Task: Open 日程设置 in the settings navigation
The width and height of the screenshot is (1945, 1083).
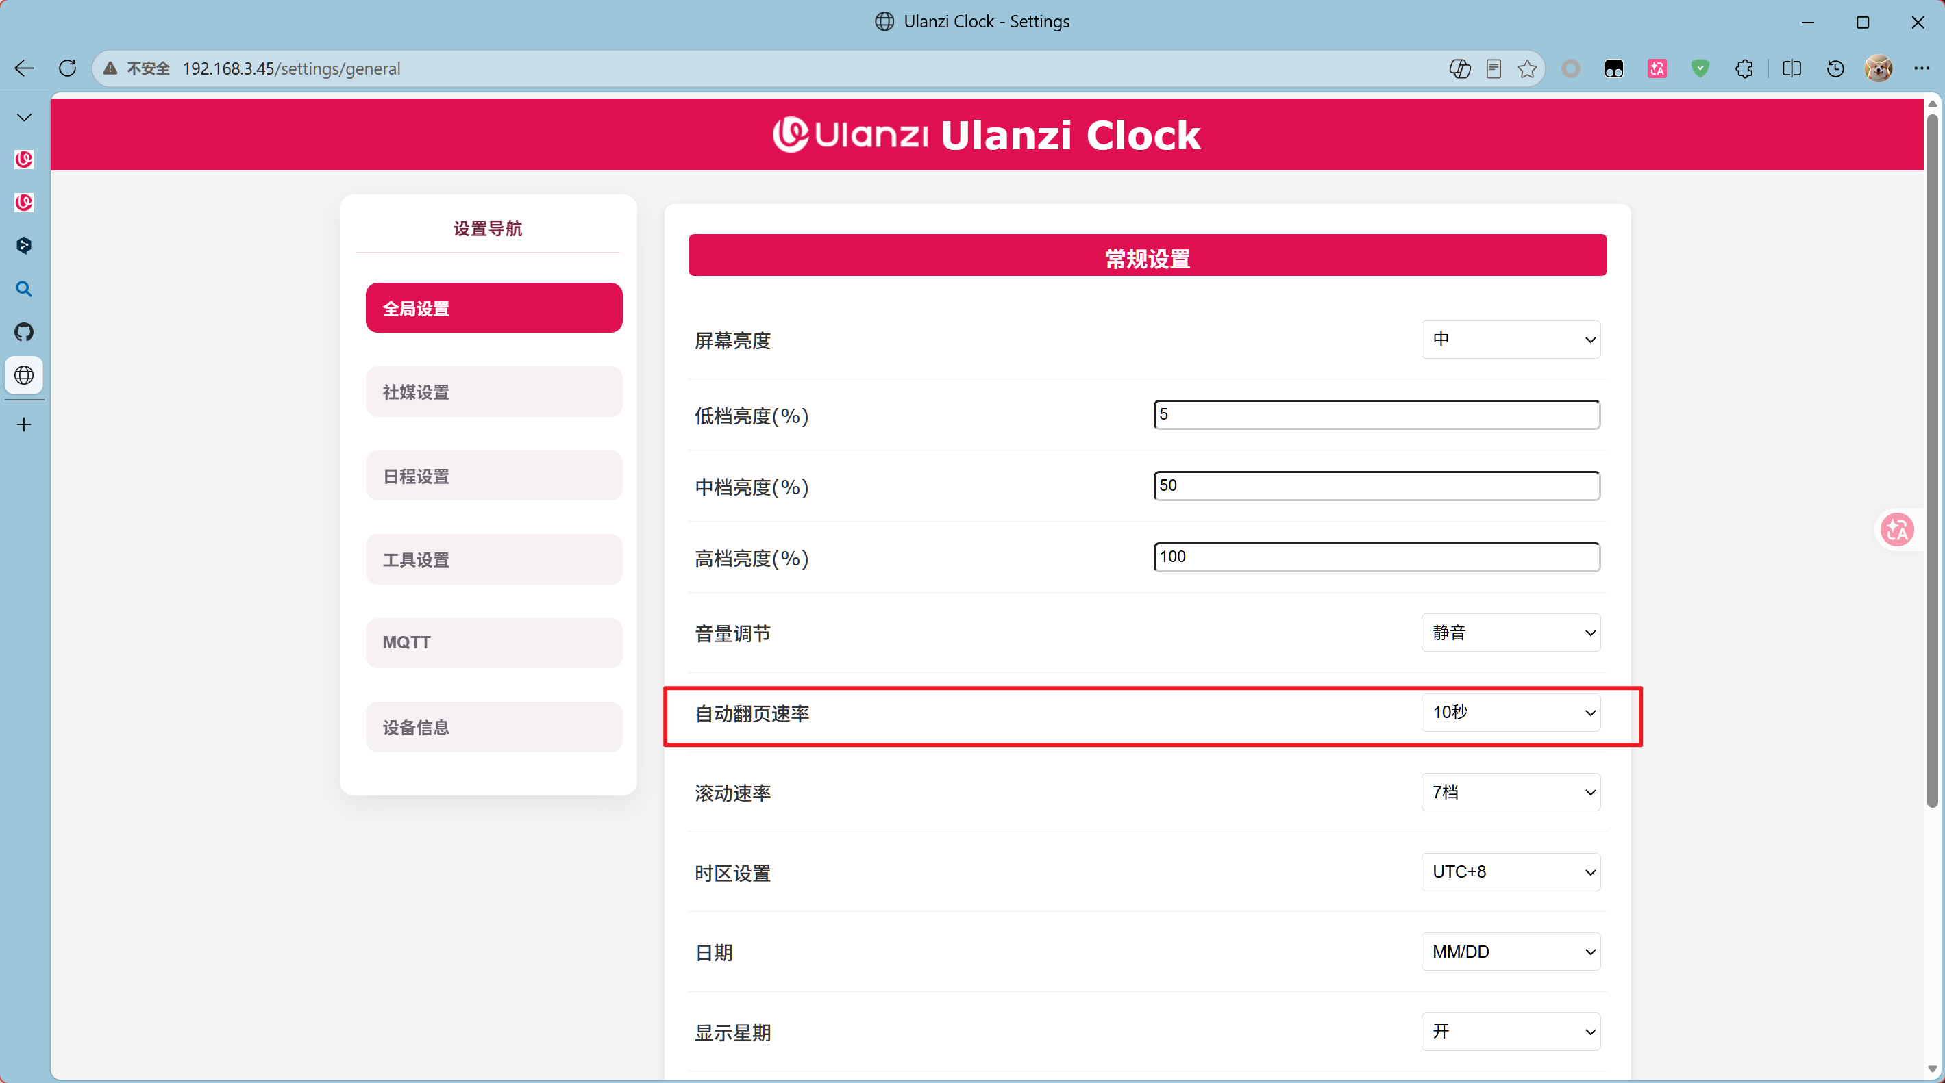Action: pyautogui.click(x=494, y=476)
